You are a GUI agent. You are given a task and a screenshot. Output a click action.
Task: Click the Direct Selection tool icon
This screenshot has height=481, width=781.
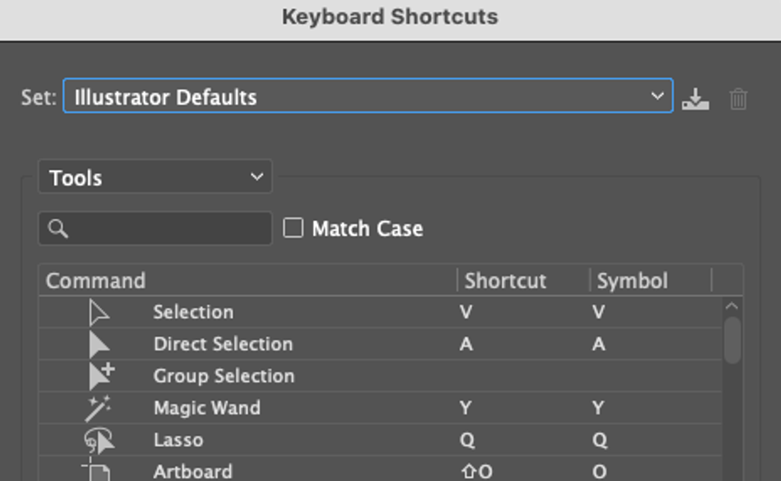99,345
